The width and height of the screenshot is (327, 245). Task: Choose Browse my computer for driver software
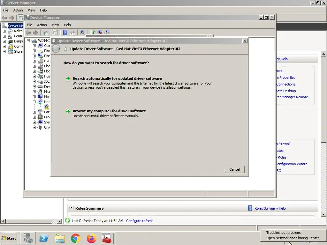(109, 111)
